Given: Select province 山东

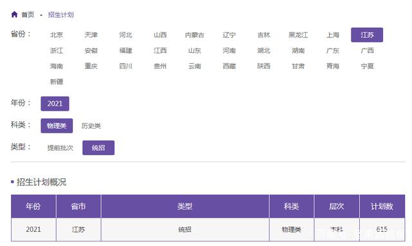Looking at the screenshot, I should [194, 50].
